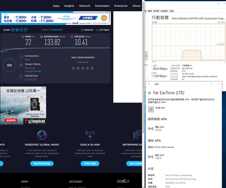This screenshot has height=188, width=226.
Task: Close the ANA banner ad
Action: [110, 13]
